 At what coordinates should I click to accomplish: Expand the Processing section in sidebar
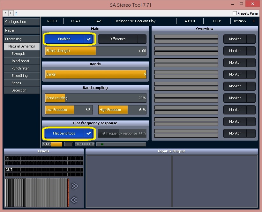pos(22,39)
